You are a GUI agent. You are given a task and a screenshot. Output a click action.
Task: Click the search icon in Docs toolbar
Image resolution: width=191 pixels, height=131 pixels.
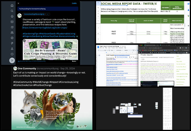tap(99, 50)
